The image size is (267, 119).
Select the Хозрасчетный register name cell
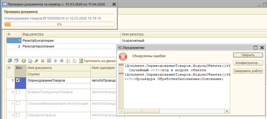point(193,41)
